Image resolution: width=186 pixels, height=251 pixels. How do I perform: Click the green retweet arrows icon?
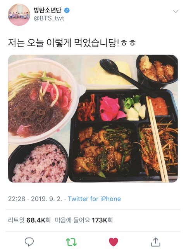click(x=71, y=242)
